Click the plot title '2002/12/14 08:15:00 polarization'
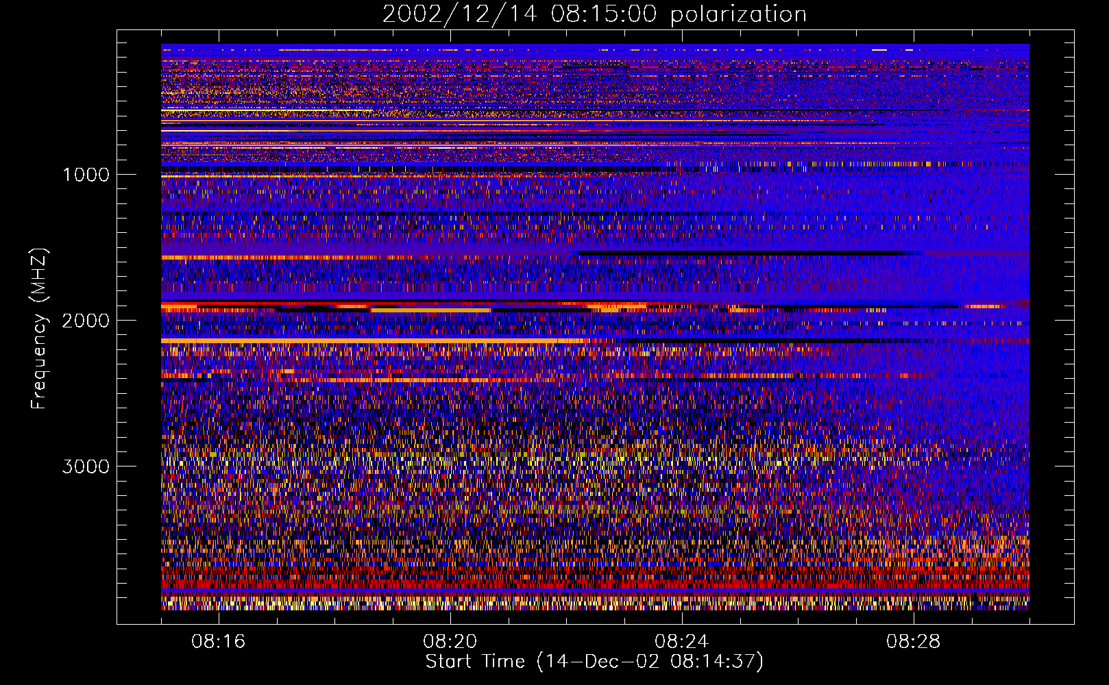 (594, 14)
